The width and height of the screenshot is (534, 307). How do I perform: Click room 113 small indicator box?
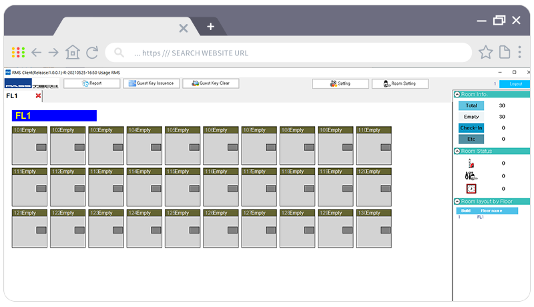[118, 189]
